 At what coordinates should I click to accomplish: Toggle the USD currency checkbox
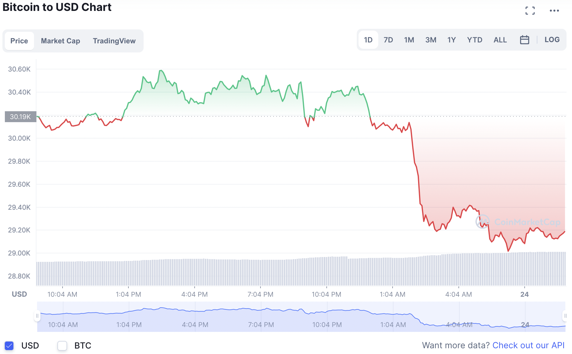click(x=9, y=346)
